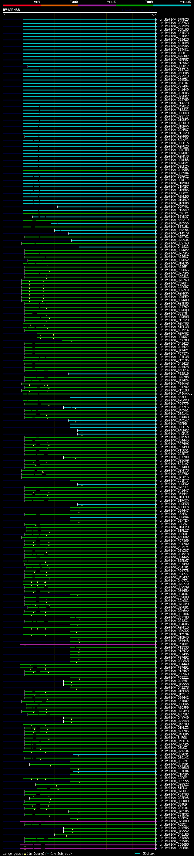Select the UniRef100_Q40247 label
The height and width of the screenshot is (856, 194).
[174, 420]
